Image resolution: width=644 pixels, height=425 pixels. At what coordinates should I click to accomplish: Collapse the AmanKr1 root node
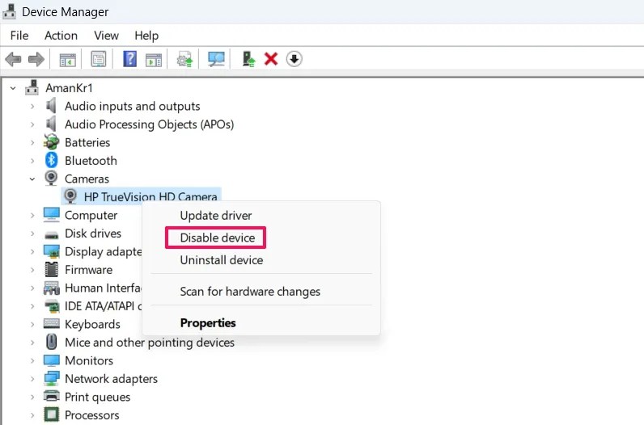(x=13, y=88)
